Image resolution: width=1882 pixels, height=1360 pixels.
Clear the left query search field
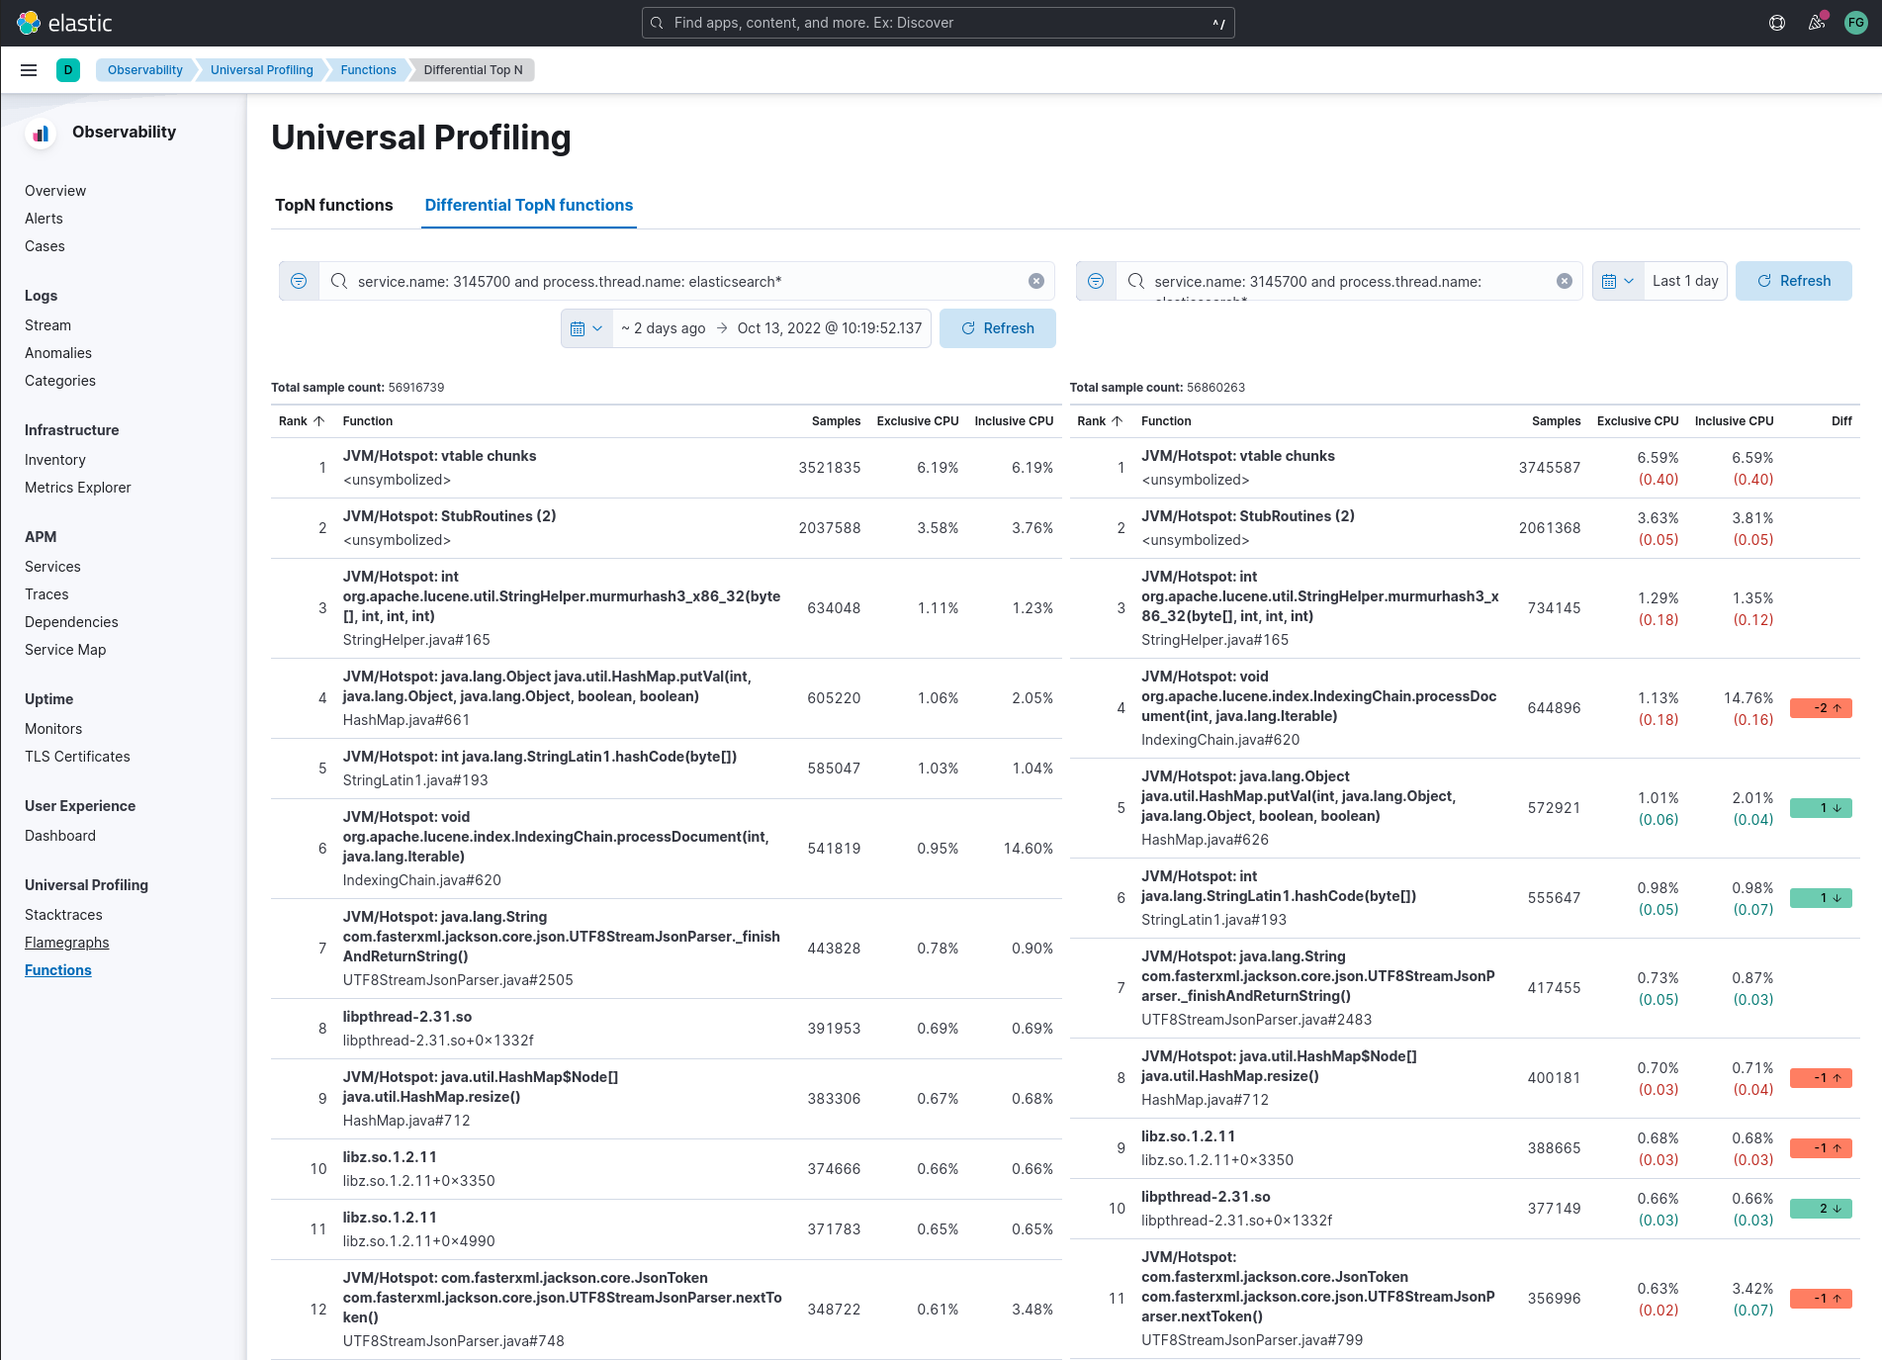(x=1035, y=281)
